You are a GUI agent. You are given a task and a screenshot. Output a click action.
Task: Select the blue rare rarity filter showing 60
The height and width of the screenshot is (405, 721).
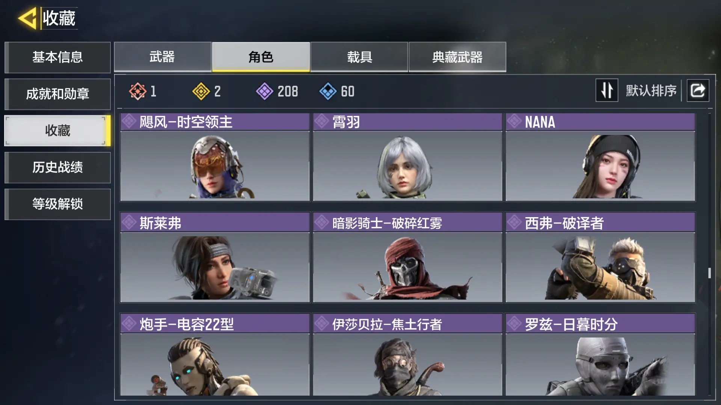coord(337,91)
